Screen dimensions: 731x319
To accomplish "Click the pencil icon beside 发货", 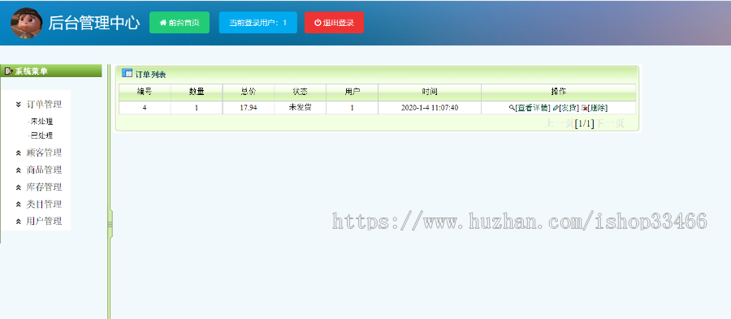I will coord(556,108).
